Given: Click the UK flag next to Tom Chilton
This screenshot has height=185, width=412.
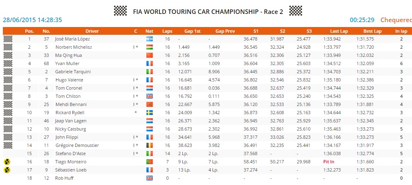Looking at the screenshot, I should (x=149, y=96).
